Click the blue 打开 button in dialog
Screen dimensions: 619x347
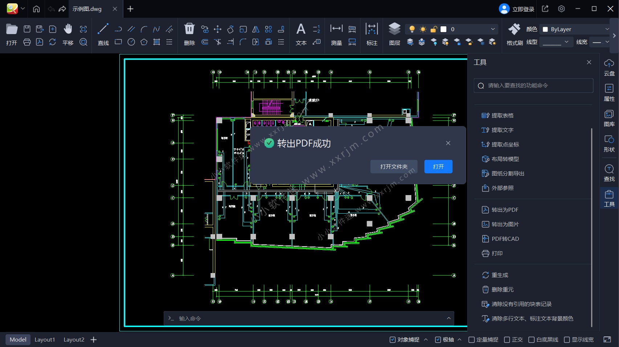coord(438,167)
